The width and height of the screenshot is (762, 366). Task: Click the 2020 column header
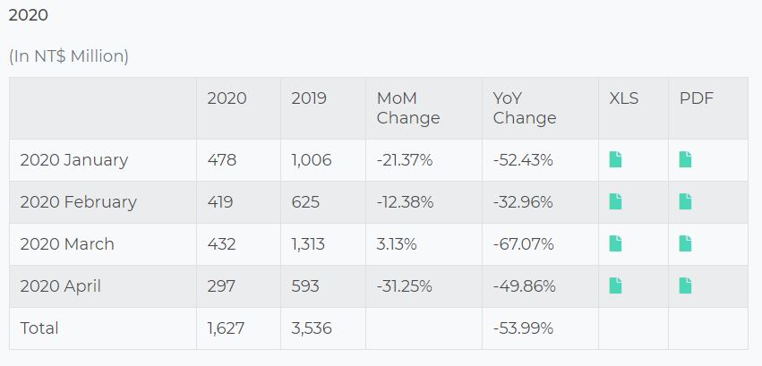point(227,98)
